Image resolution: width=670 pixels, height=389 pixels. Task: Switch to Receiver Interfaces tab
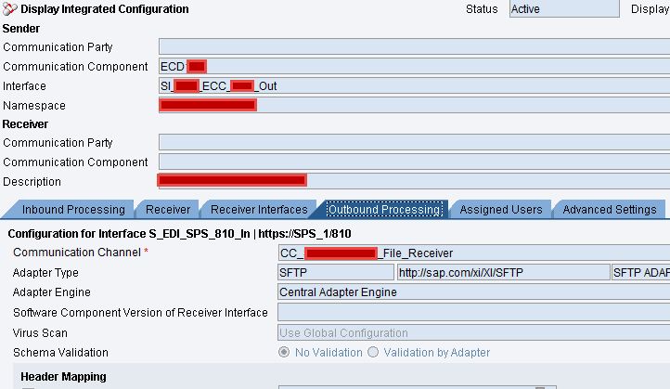point(259,210)
